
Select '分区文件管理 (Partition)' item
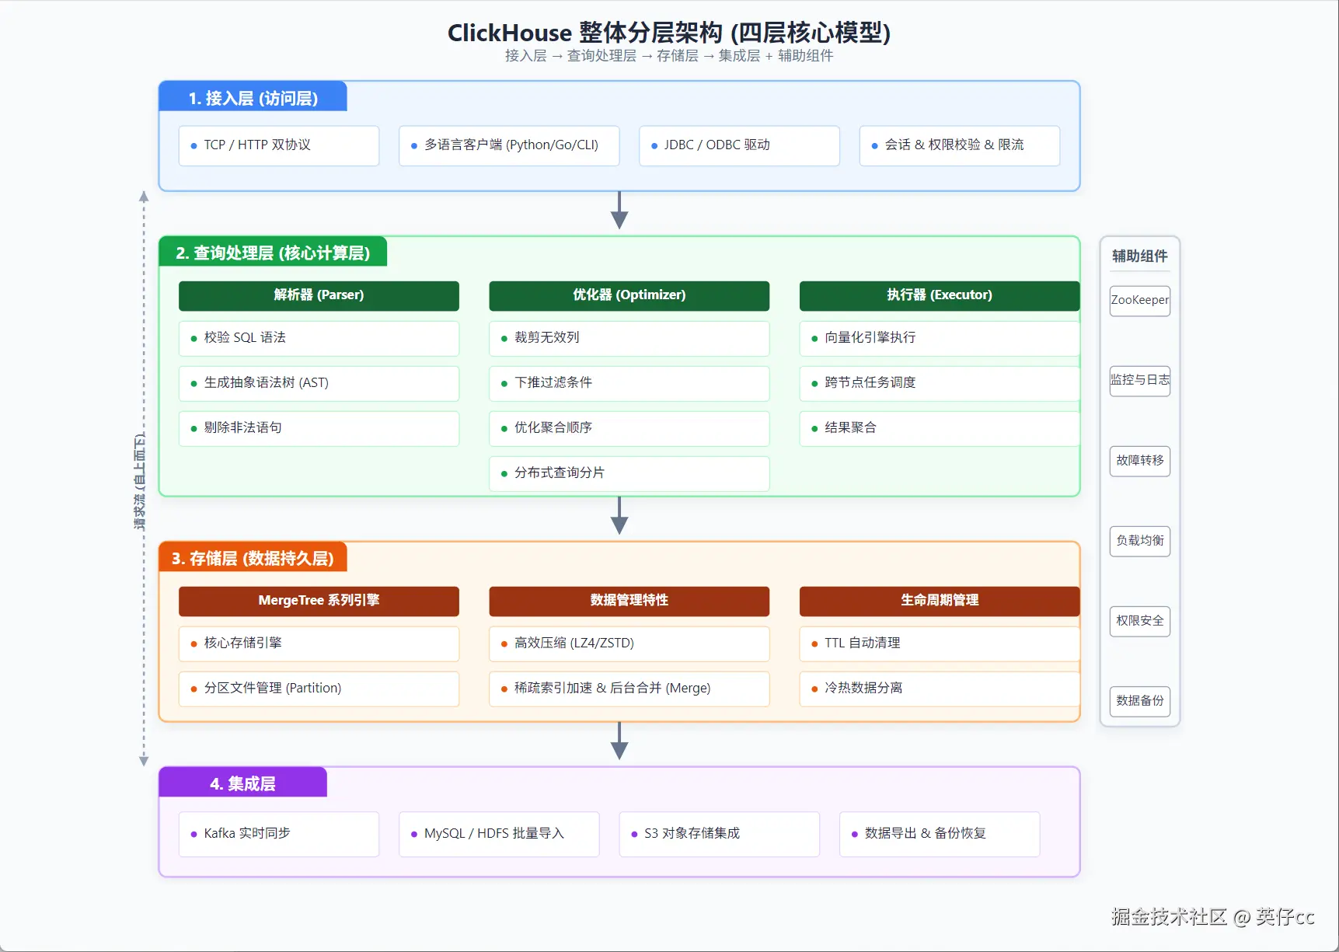coord(319,689)
